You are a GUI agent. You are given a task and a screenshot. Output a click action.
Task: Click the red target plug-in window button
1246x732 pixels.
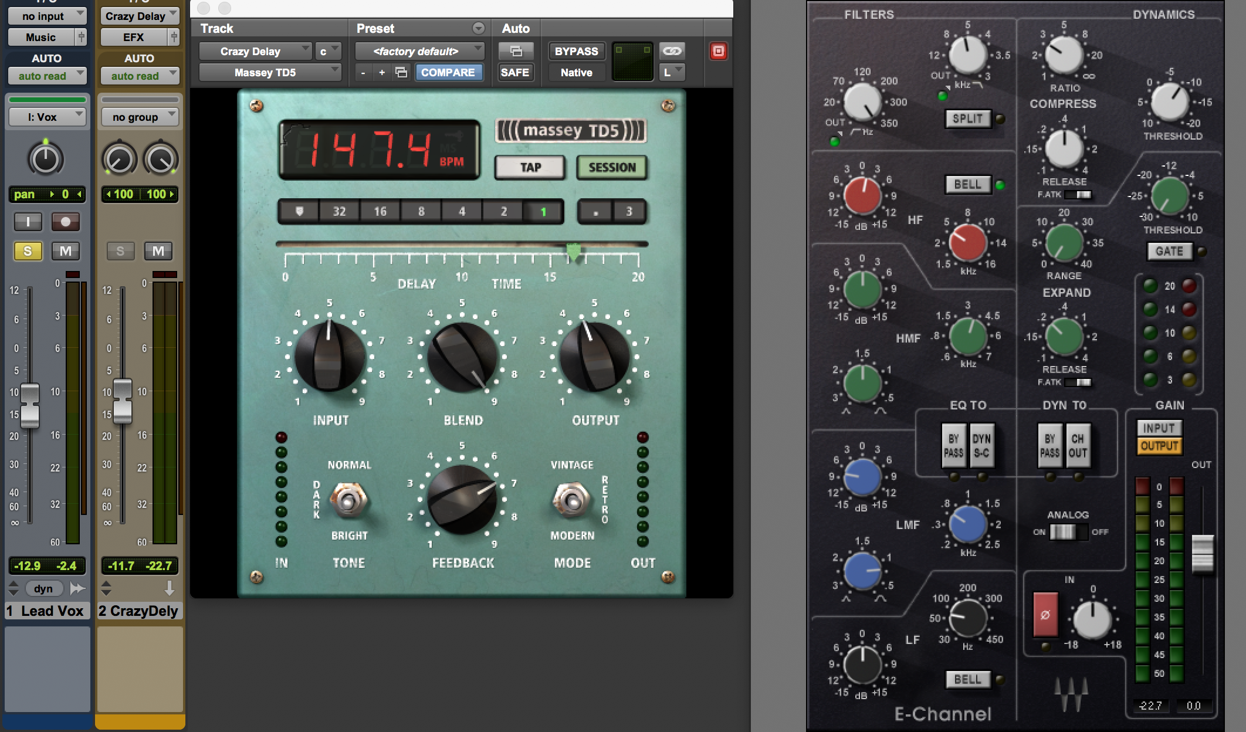tap(718, 51)
